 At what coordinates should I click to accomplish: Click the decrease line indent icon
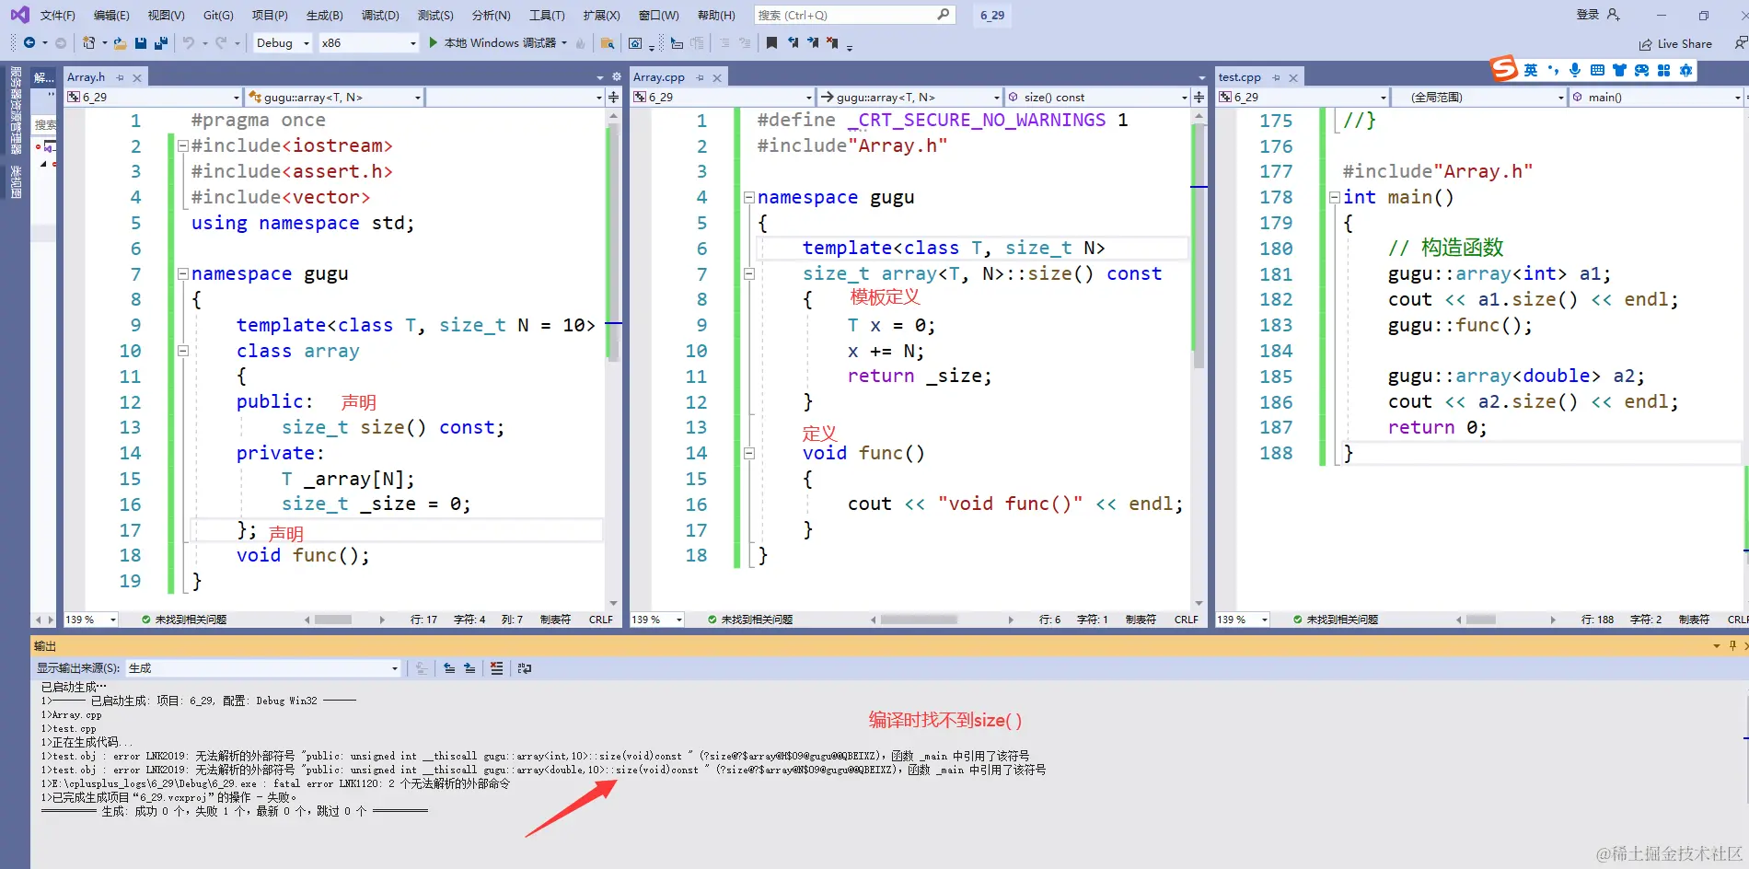[x=724, y=43]
